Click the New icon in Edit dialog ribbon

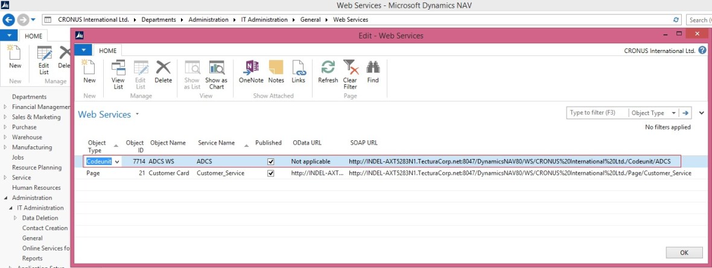pos(89,69)
